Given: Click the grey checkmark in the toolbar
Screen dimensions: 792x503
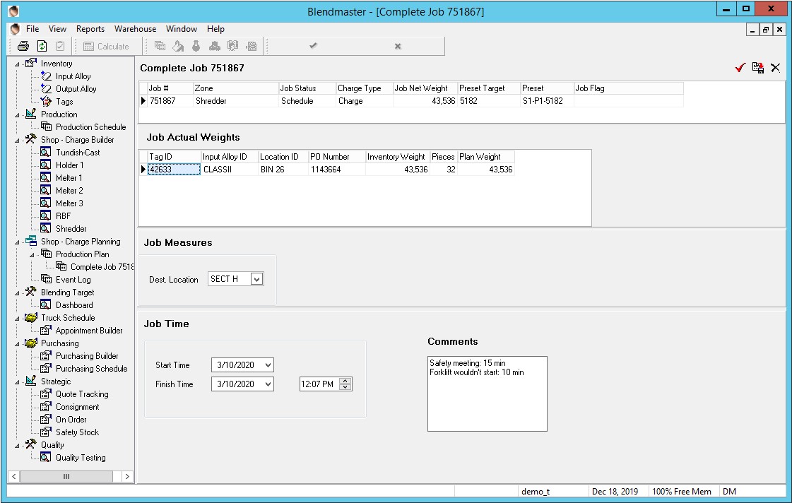Looking at the screenshot, I should tap(313, 46).
